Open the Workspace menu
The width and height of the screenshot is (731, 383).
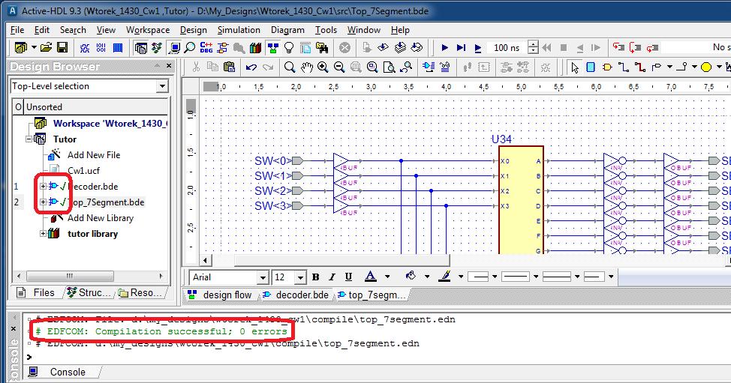[148, 30]
